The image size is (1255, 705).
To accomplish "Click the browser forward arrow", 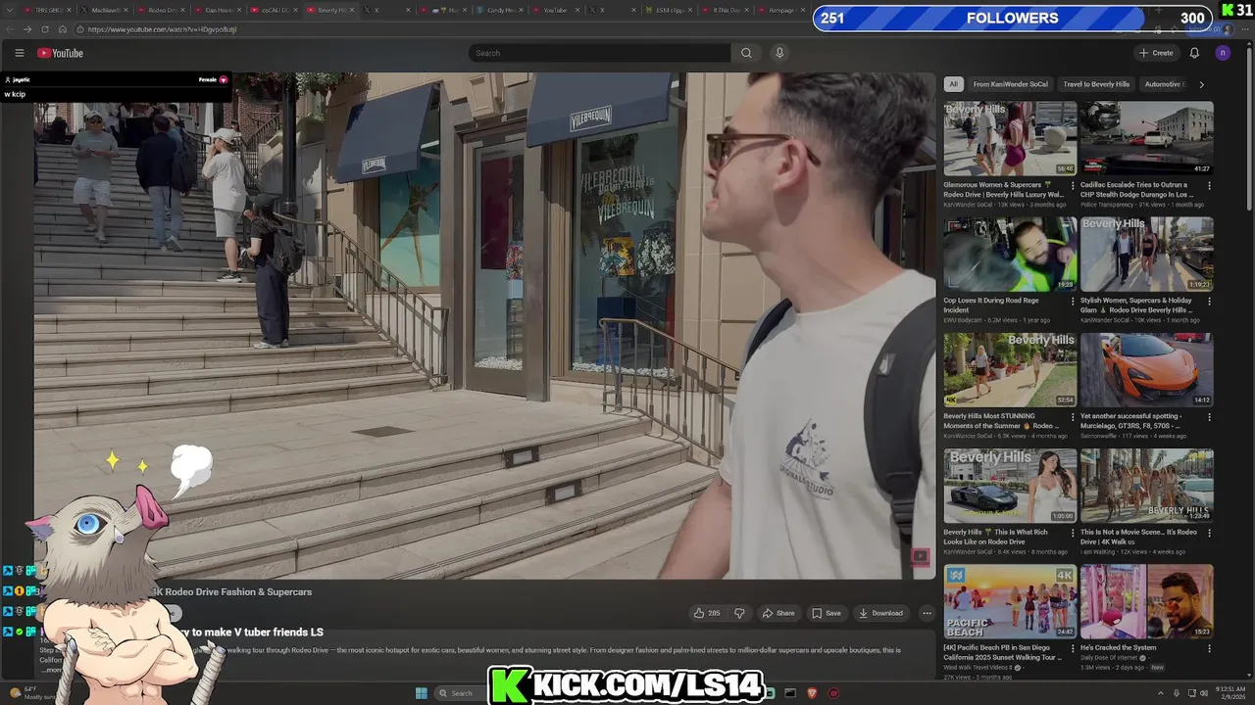I will pos(27,29).
